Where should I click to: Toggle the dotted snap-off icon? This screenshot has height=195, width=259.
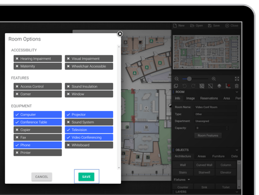[x=211, y=86]
